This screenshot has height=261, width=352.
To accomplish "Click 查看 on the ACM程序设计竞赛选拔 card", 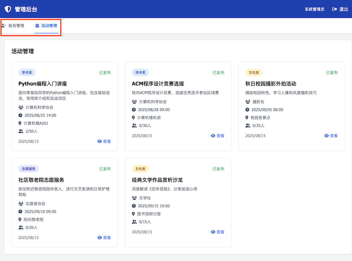I will pos(218,136).
